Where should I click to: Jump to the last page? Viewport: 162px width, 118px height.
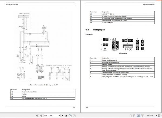[x=66, y=116]
